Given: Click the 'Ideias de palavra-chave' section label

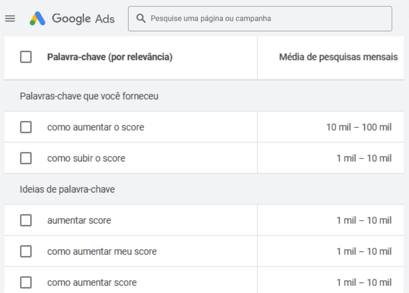Looking at the screenshot, I should pos(67,190).
